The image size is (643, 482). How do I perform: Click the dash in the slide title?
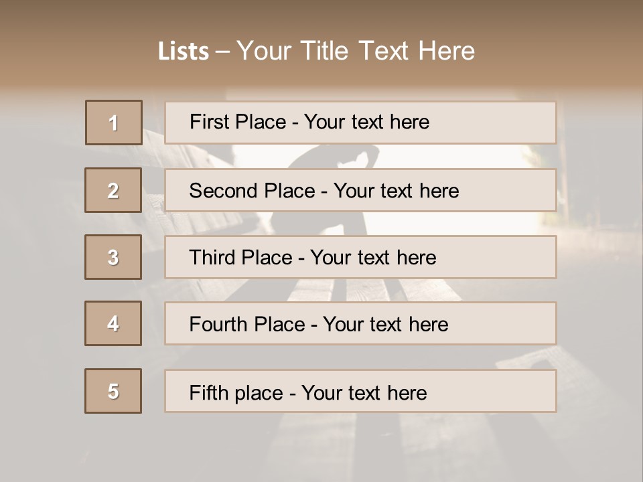[x=223, y=52]
